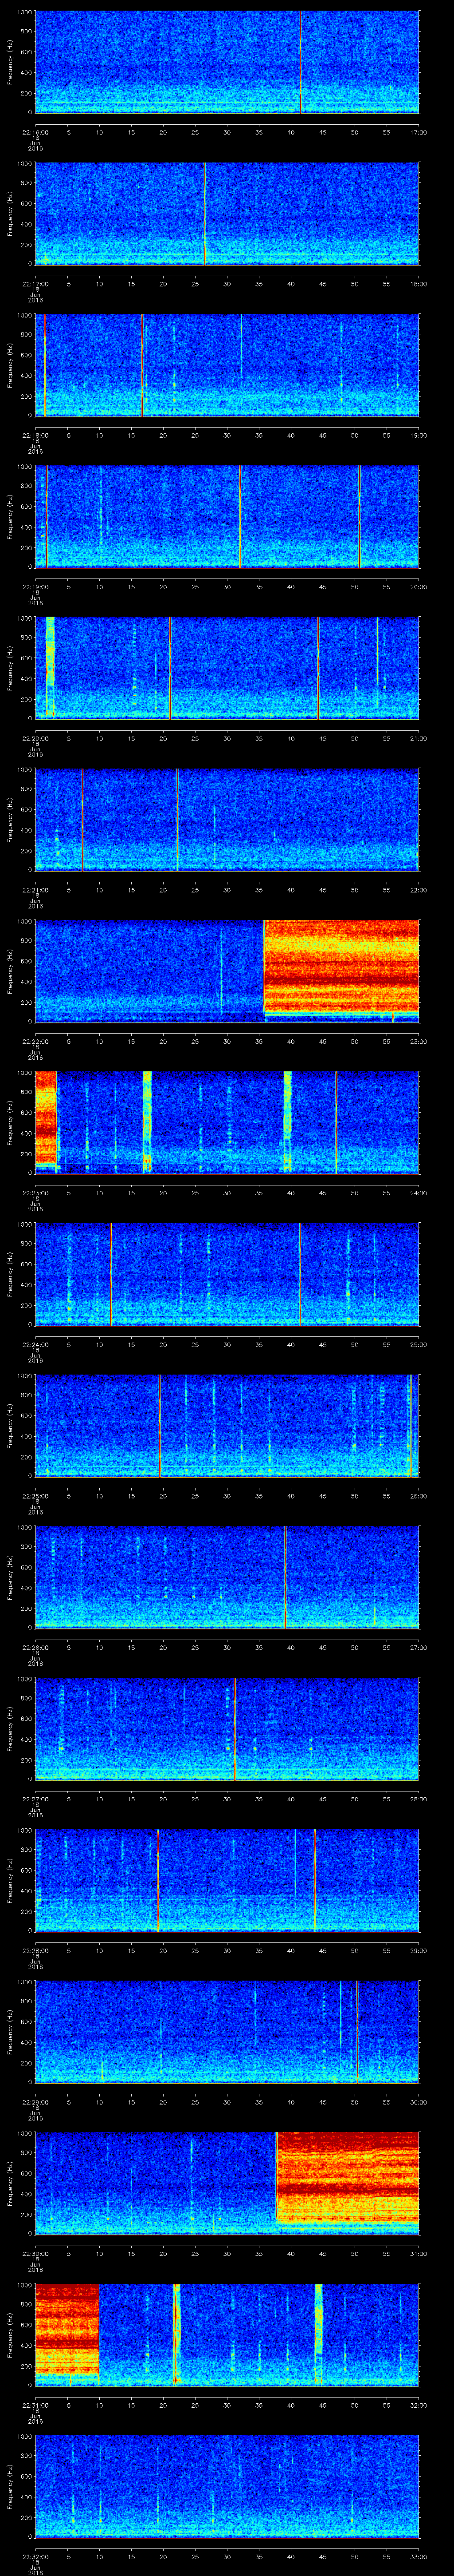Select the spectrogram panel beginning at 22:18:00
The height and width of the screenshot is (2576, 454).
coord(227,365)
